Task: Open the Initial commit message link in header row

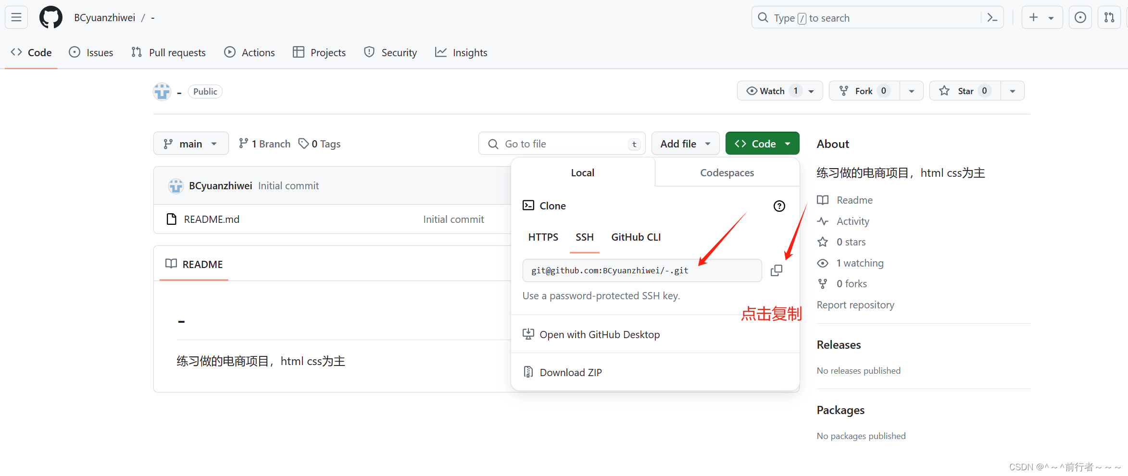Action: 288,186
